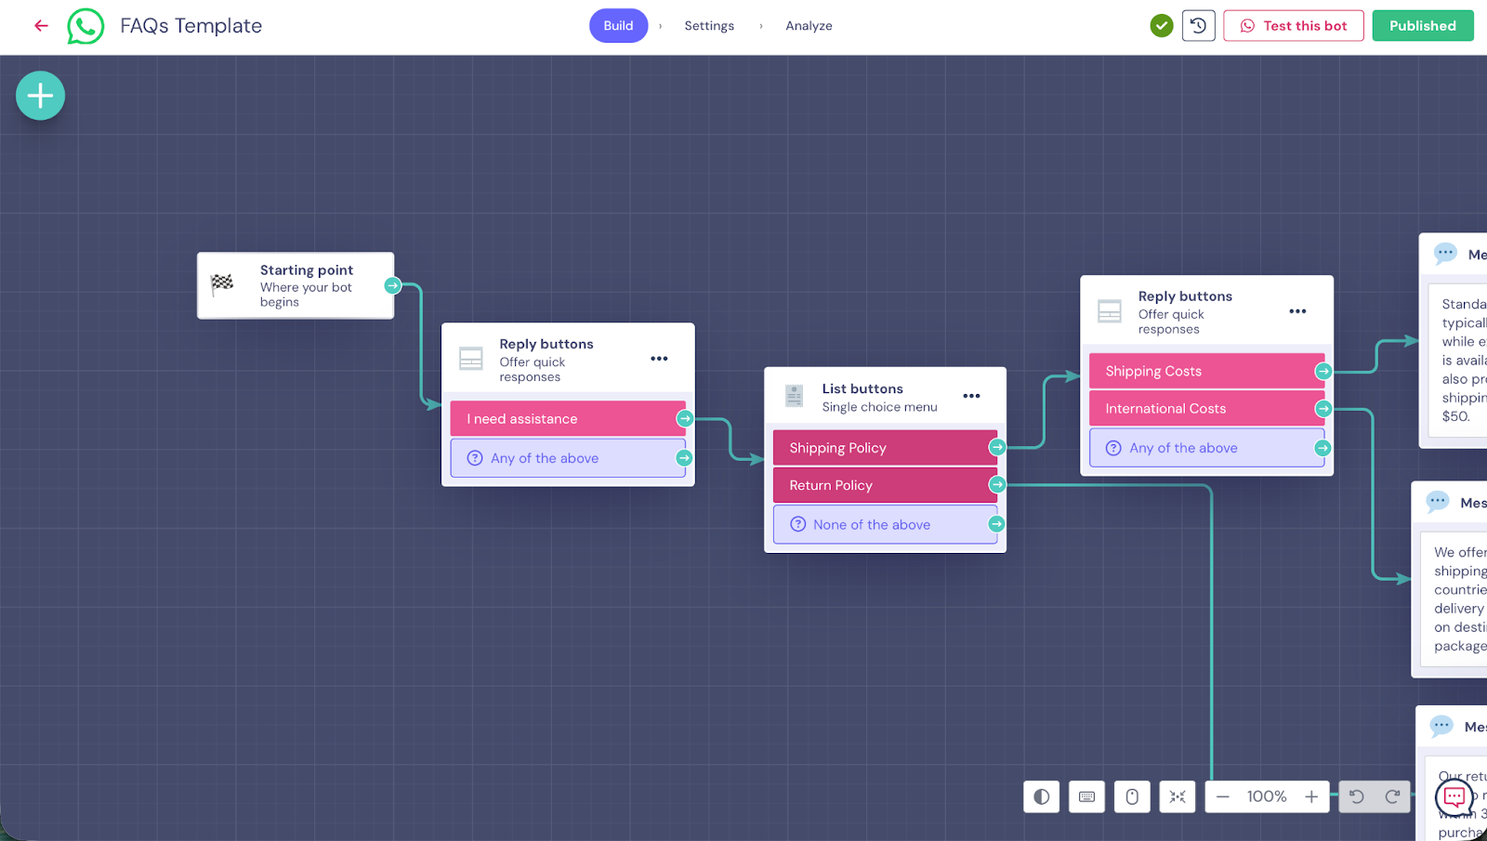The width and height of the screenshot is (1487, 841).
Task: Click the None of the above output connector
Action: tap(996, 525)
